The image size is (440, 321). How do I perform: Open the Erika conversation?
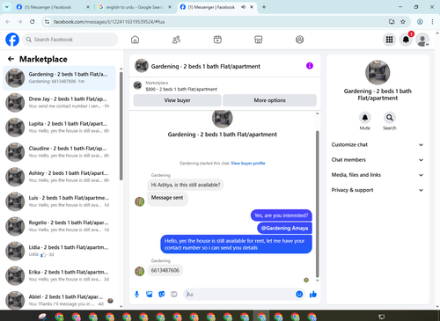(59, 275)
